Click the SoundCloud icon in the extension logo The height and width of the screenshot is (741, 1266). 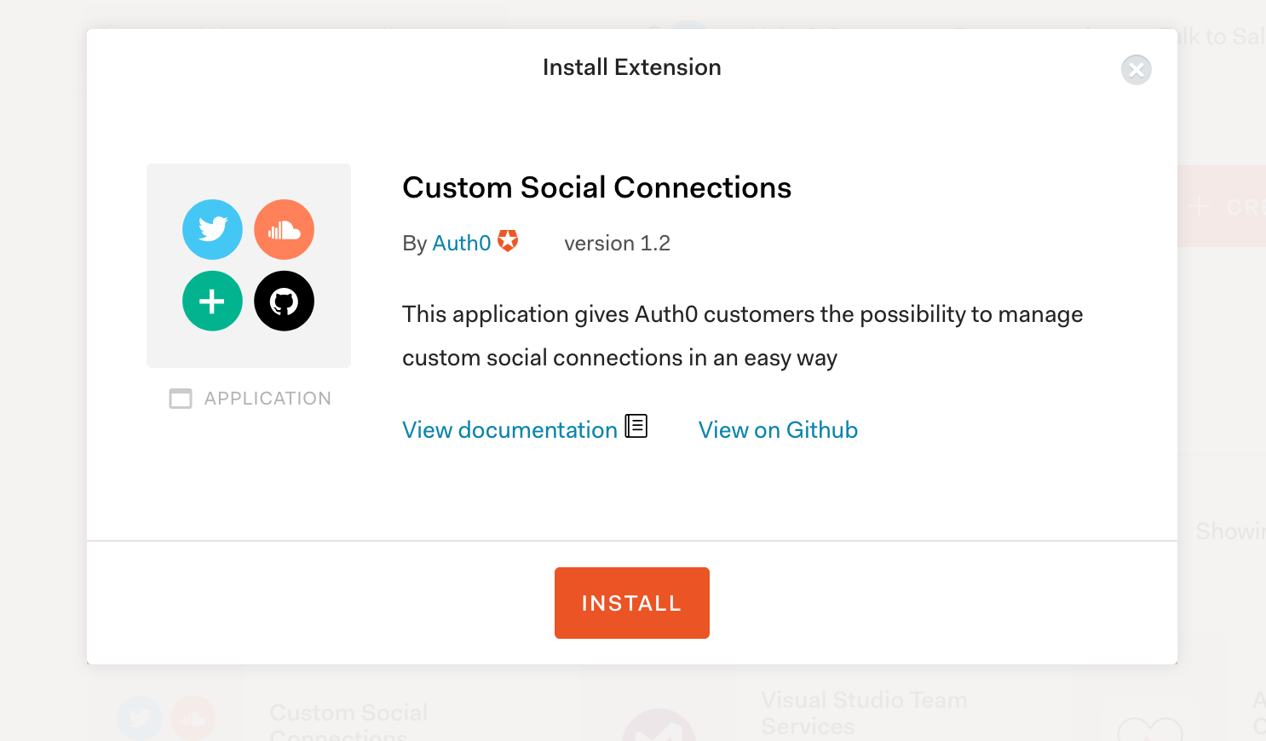point(284,229)
